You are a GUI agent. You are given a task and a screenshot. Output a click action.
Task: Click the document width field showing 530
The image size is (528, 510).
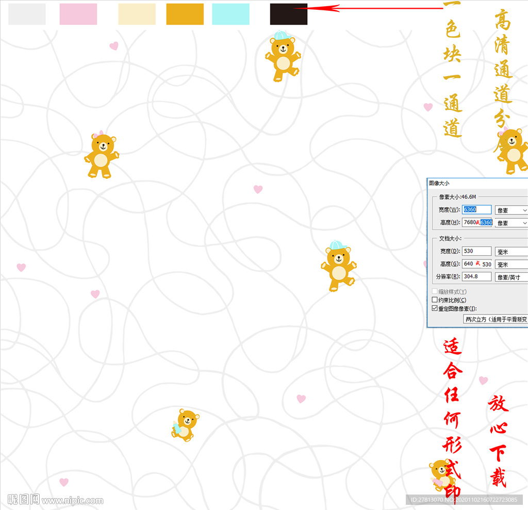476,251
